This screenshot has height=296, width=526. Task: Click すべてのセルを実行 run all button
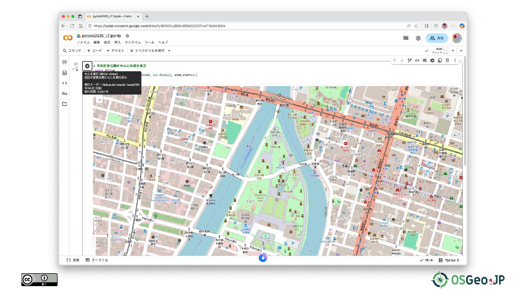pyautogui.click(x=148, y=51)
